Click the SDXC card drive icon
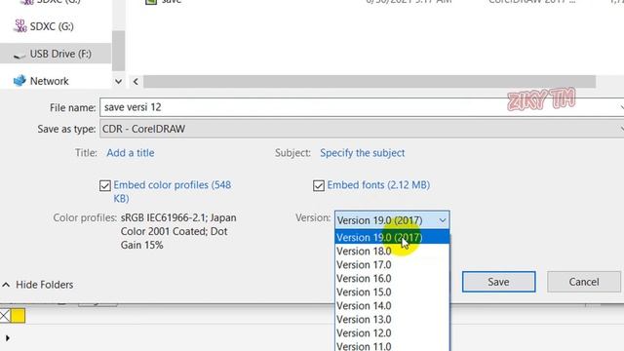Image resolution: width=624 pixels, height=351 pixels. [x=19, y=26]
